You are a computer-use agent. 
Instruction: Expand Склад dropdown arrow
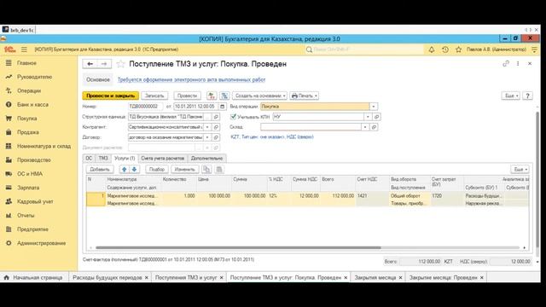click(365, 127)
